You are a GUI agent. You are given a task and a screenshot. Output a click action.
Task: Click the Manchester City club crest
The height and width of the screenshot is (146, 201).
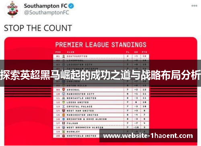(64, 94)
